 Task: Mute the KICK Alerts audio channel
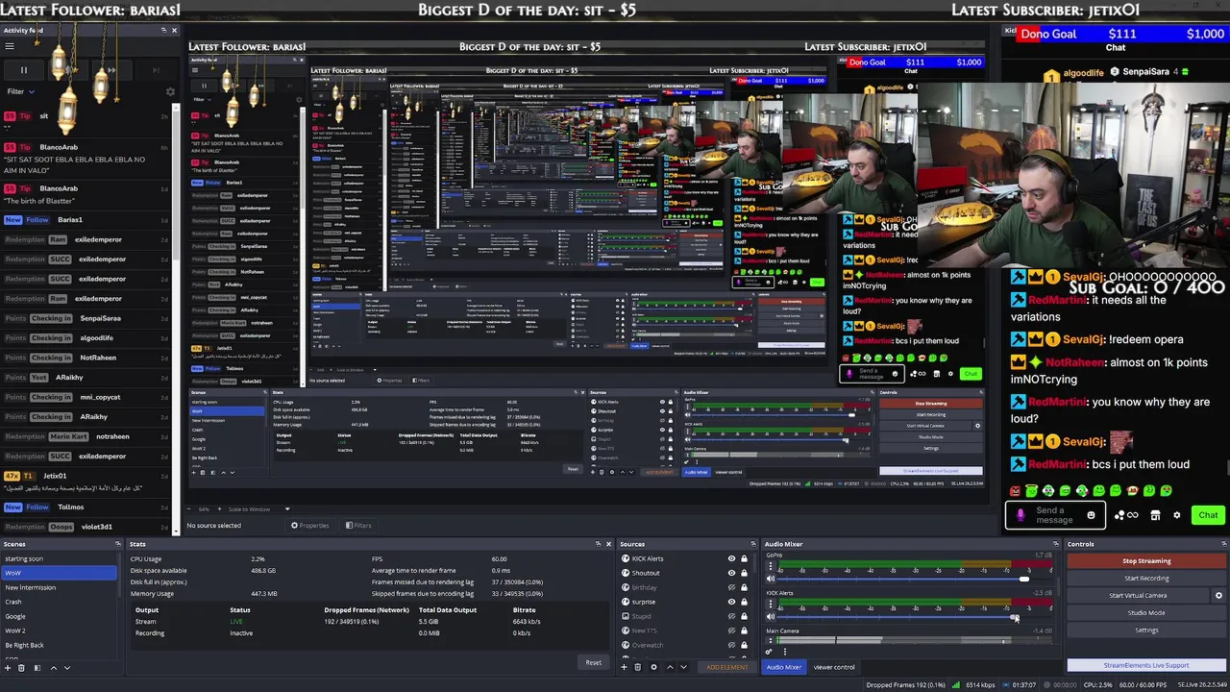coord(770,616)
